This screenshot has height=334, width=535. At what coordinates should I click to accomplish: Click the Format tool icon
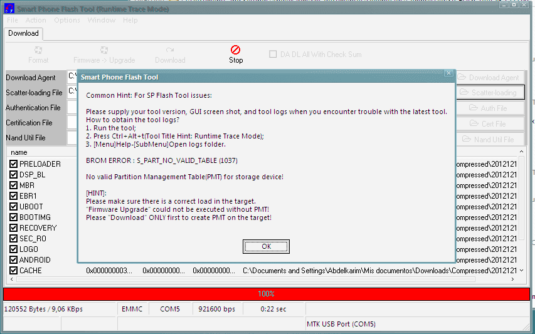(38, 50)
